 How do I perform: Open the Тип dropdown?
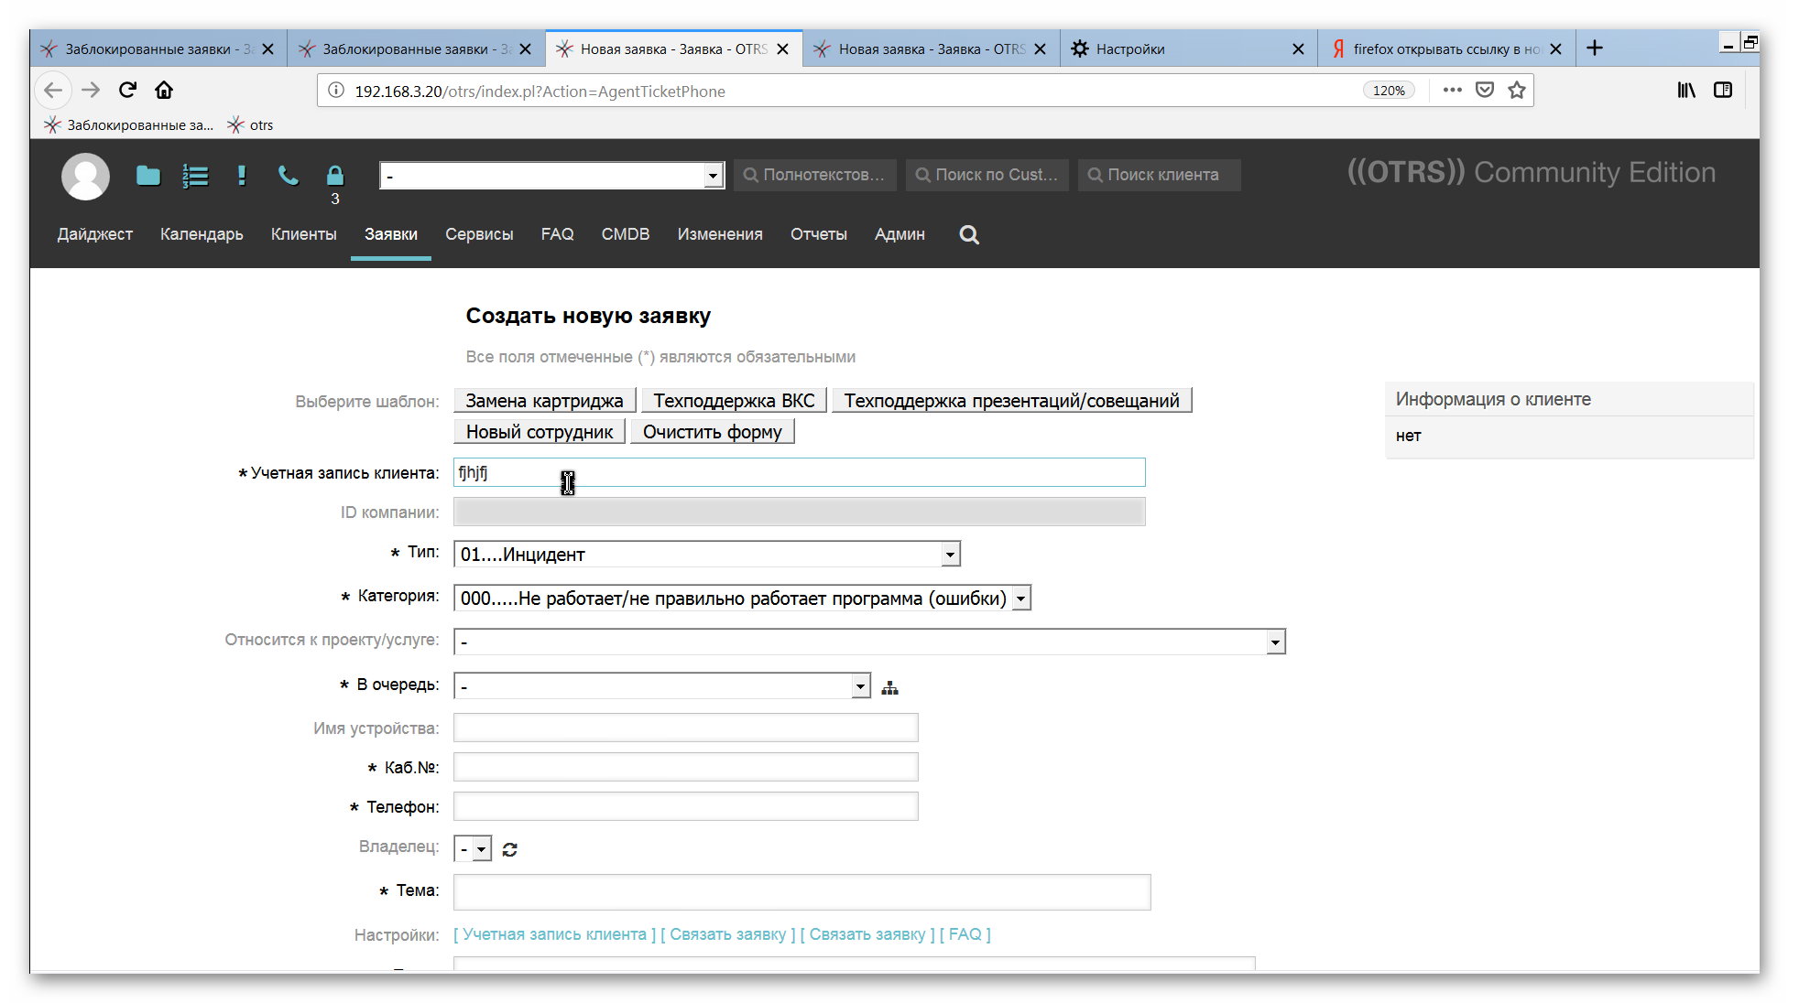[x=707, y=555]
